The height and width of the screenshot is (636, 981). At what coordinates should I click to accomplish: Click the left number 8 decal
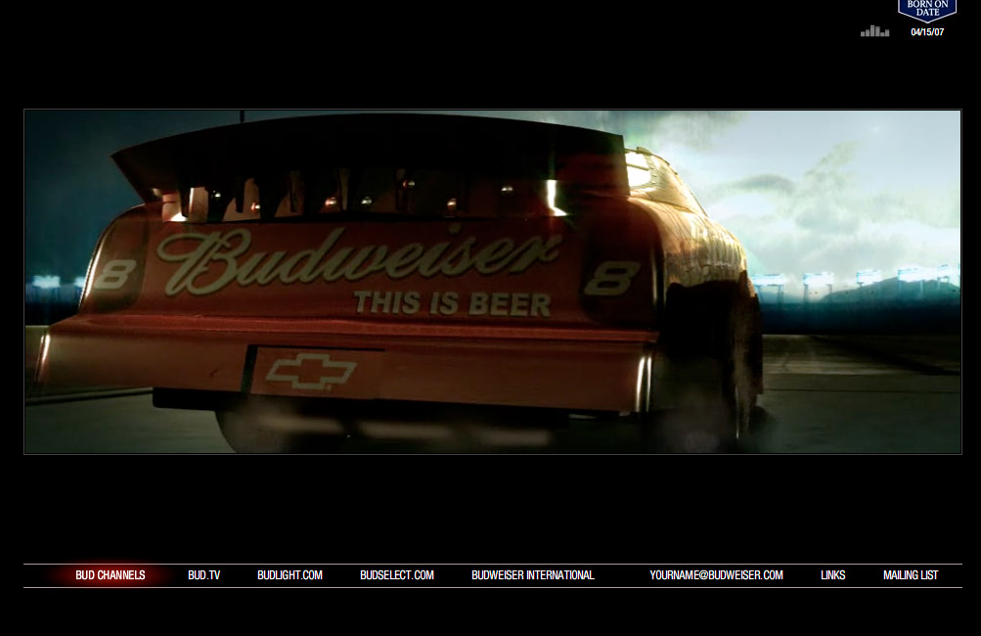[113, 274]
